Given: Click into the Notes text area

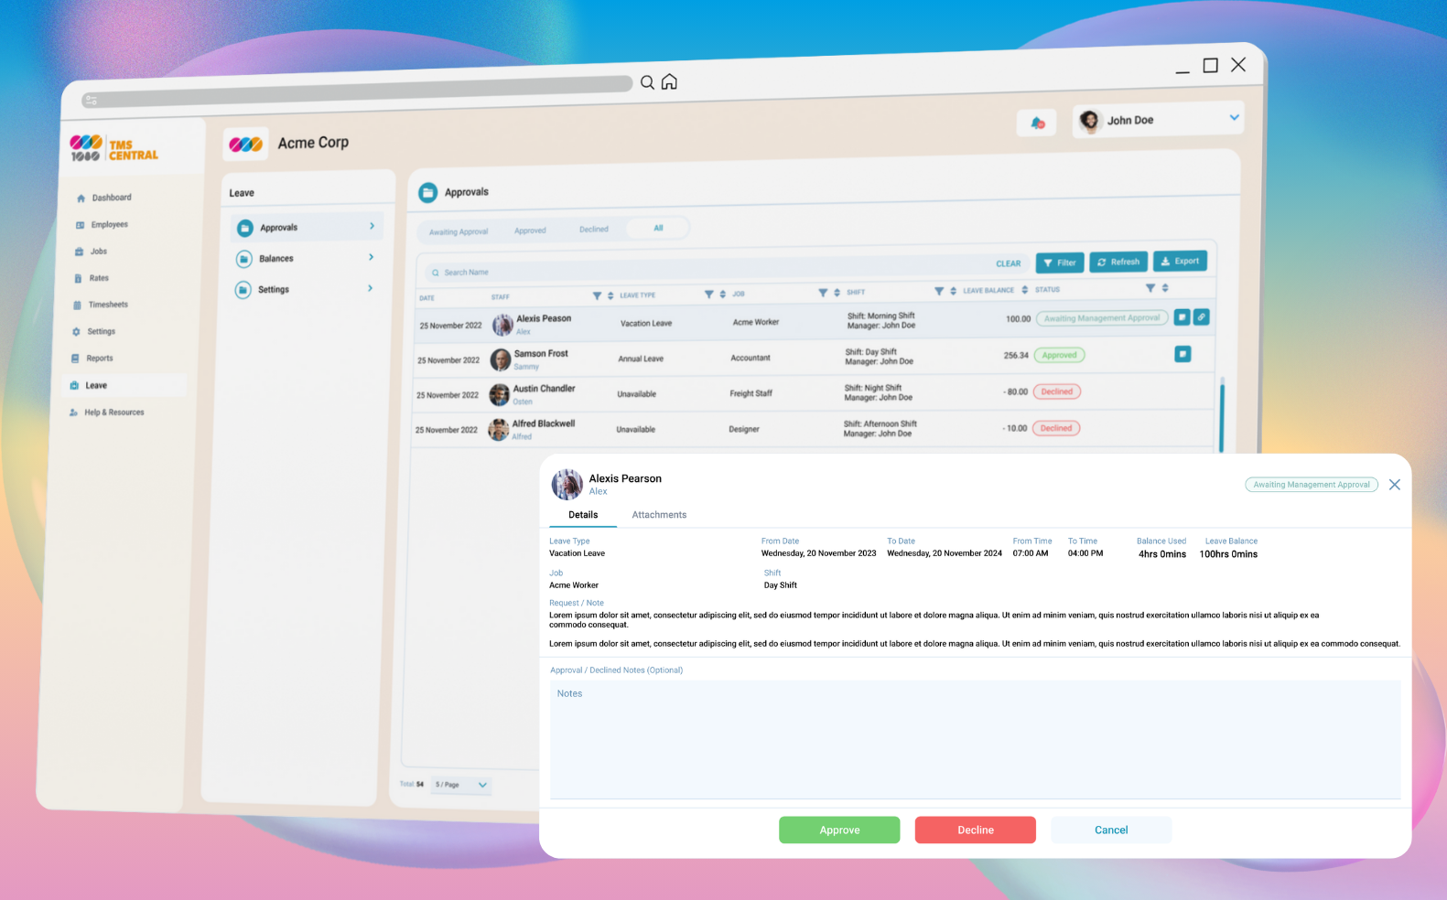Looking at the screenshot, I should coord(975,739).
